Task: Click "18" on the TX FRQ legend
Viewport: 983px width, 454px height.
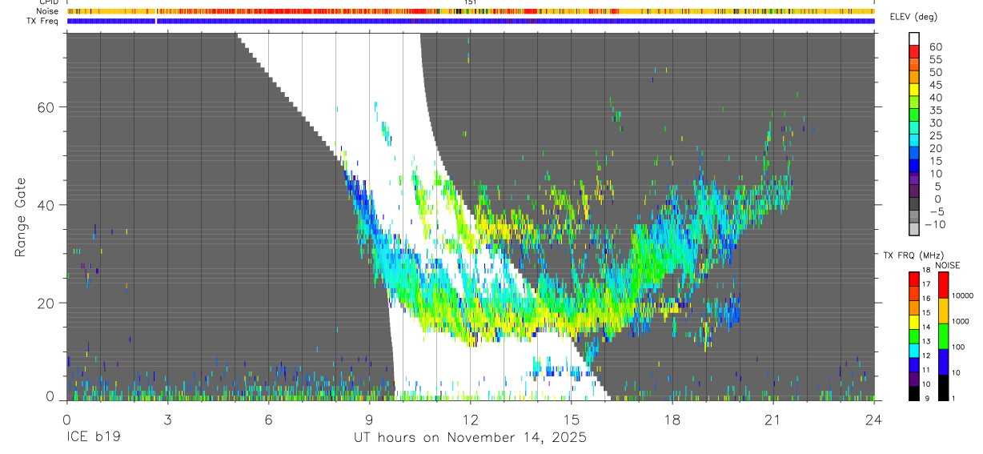Action: tap(926, 271)
